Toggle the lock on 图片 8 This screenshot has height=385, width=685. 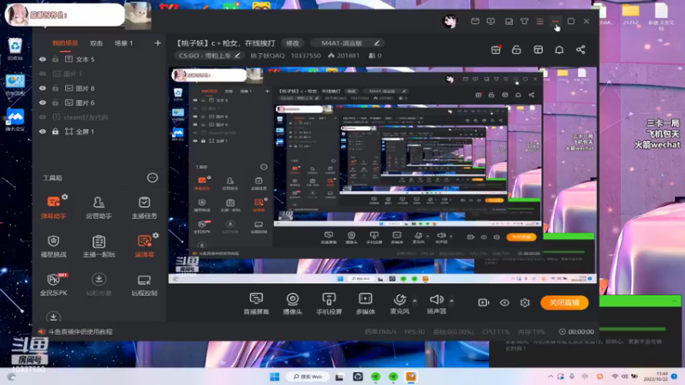pyautogui.click(x=55, y=88)
